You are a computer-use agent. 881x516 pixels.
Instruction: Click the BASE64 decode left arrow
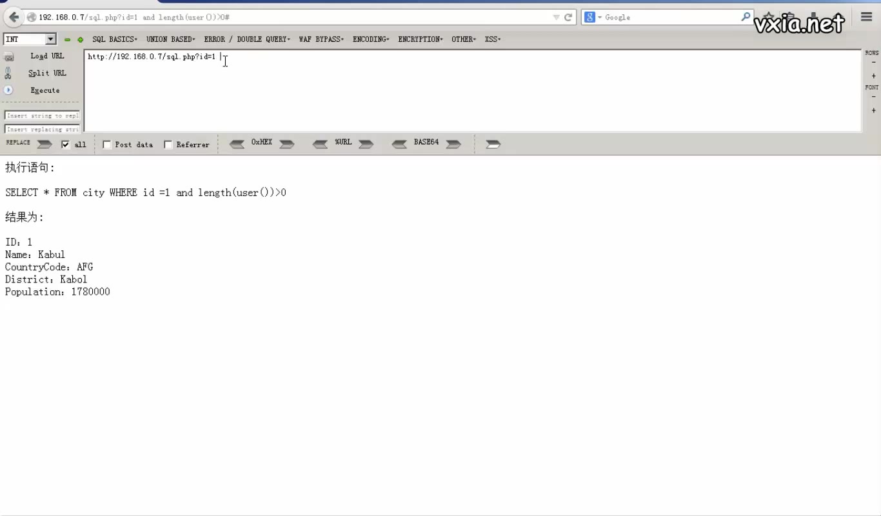click(400, 144)
